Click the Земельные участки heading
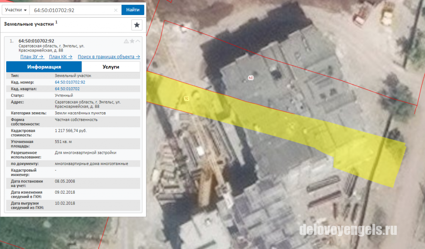This screenshot has height=249, width=425. 29,24
